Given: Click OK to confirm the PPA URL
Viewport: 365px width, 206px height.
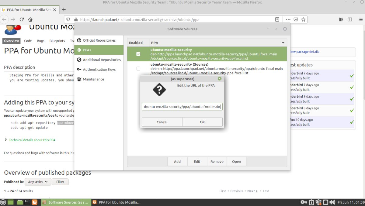Looking at the screenshot, I should [x=202, y=122].
